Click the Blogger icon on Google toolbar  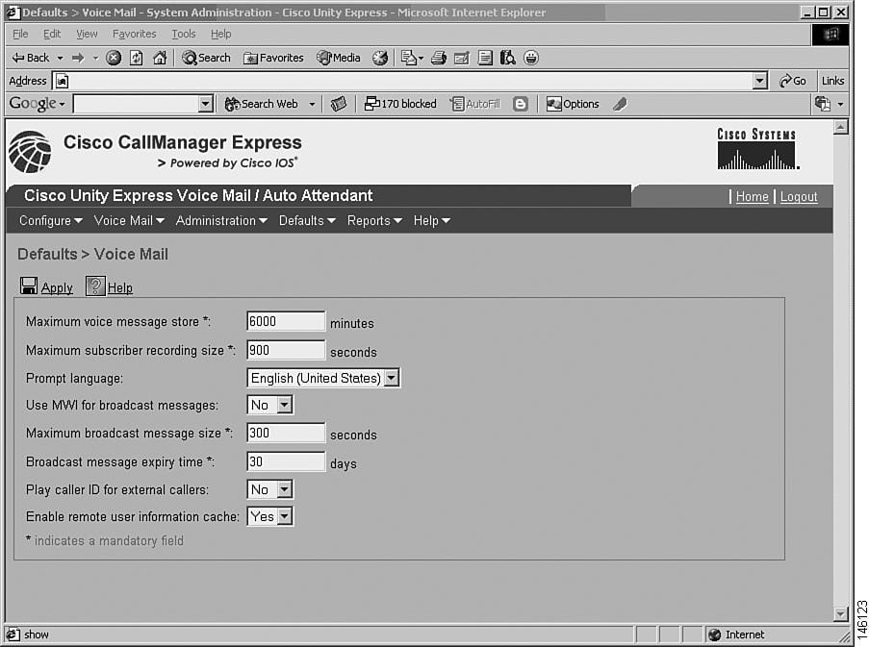(521, 104)
